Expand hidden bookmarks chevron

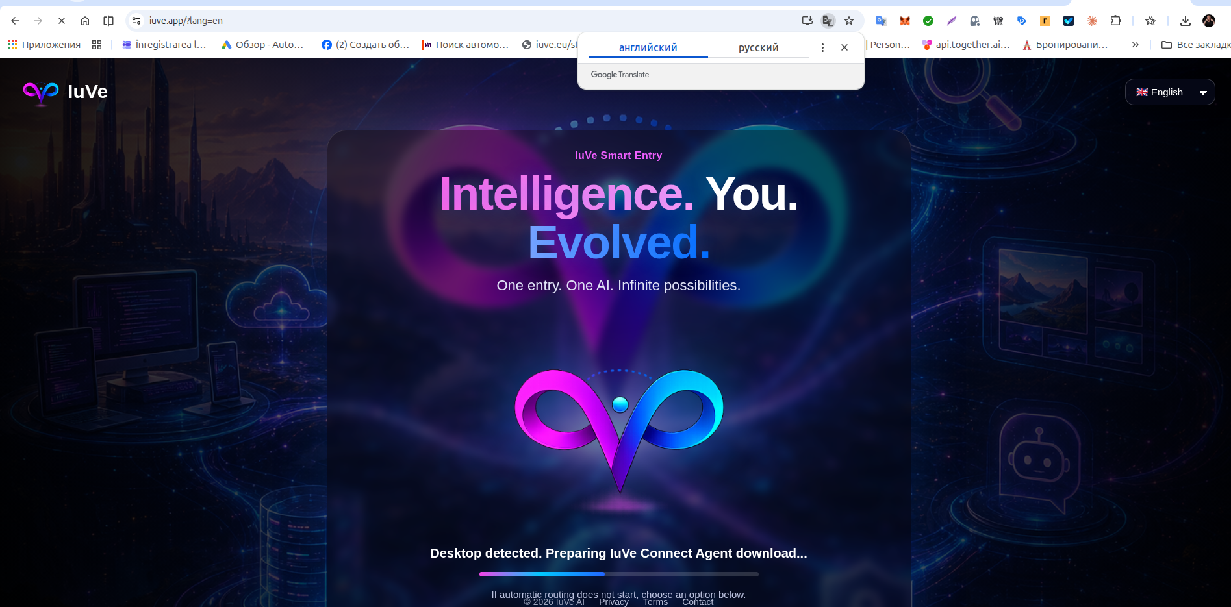tap(1136, 45)
